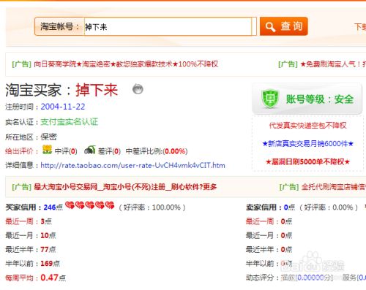Screen dimensions: 366x290
Task: Click the 差评(0) count
Action: tap(109, 151)
